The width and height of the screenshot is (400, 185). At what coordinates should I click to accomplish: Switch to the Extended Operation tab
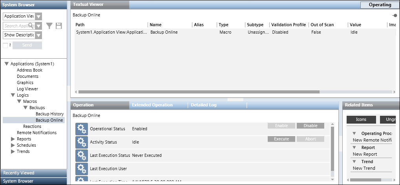152,105
